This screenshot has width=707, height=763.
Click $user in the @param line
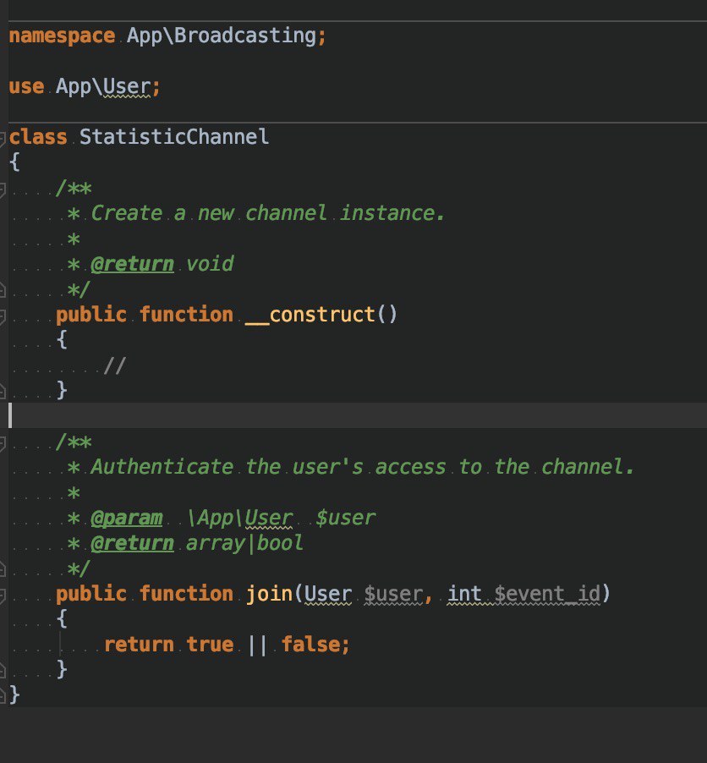point(346,518)
